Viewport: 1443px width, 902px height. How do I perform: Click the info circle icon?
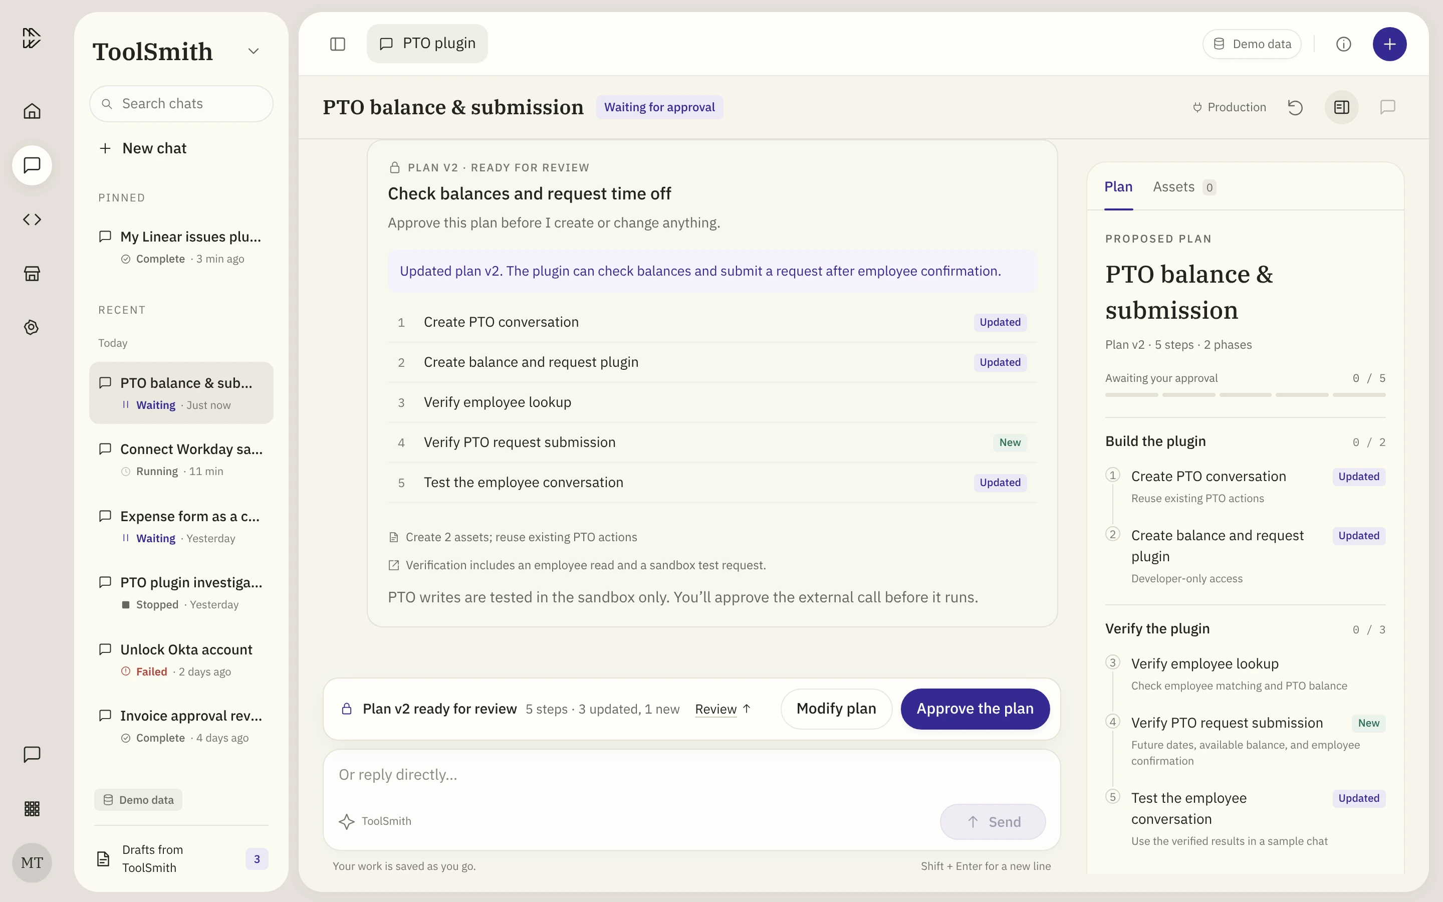click(1343, 44)
